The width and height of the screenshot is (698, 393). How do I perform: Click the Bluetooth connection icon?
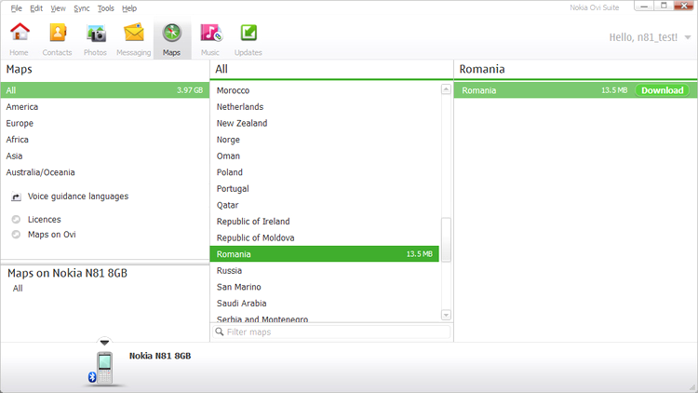(x=92, y=377)
